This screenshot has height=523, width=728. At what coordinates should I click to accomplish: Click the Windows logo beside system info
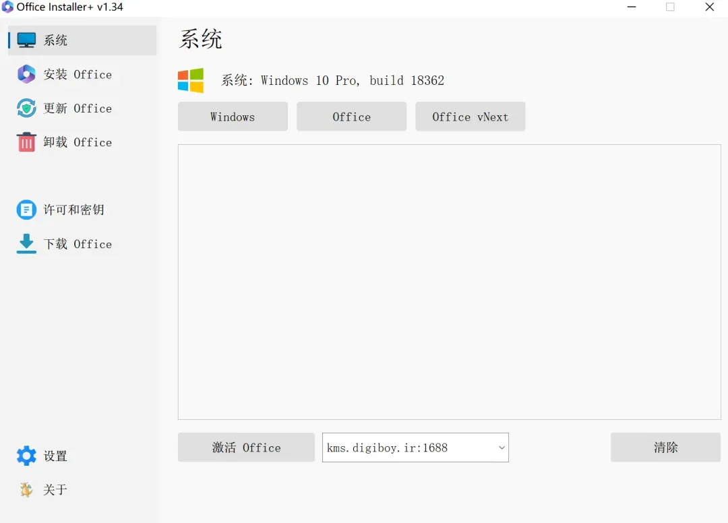[x=191, y=80]
